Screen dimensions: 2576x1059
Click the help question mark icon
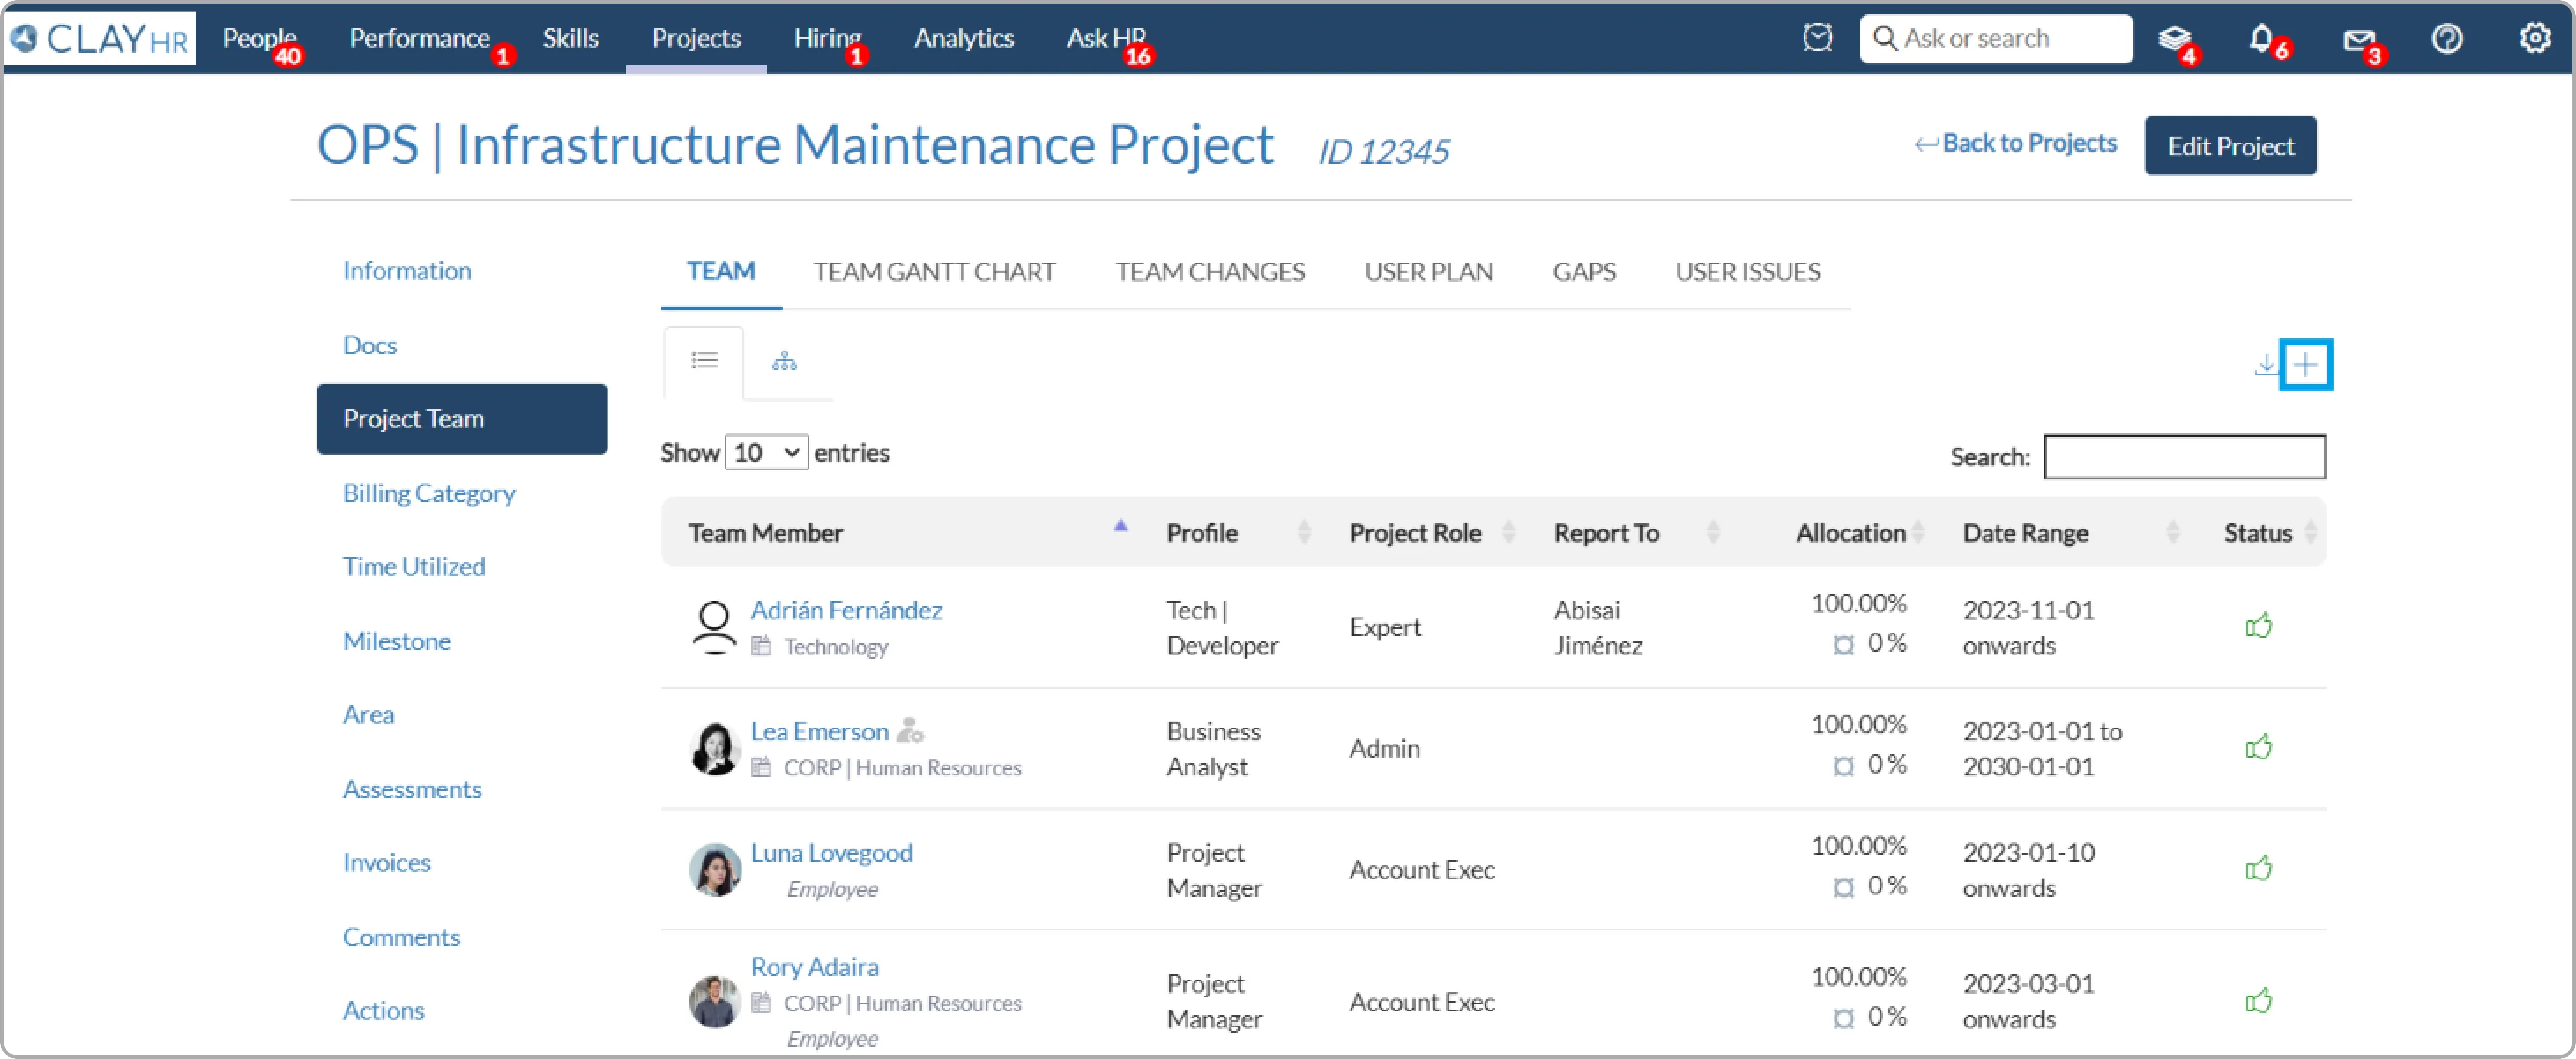click(x=2446, y=39)
